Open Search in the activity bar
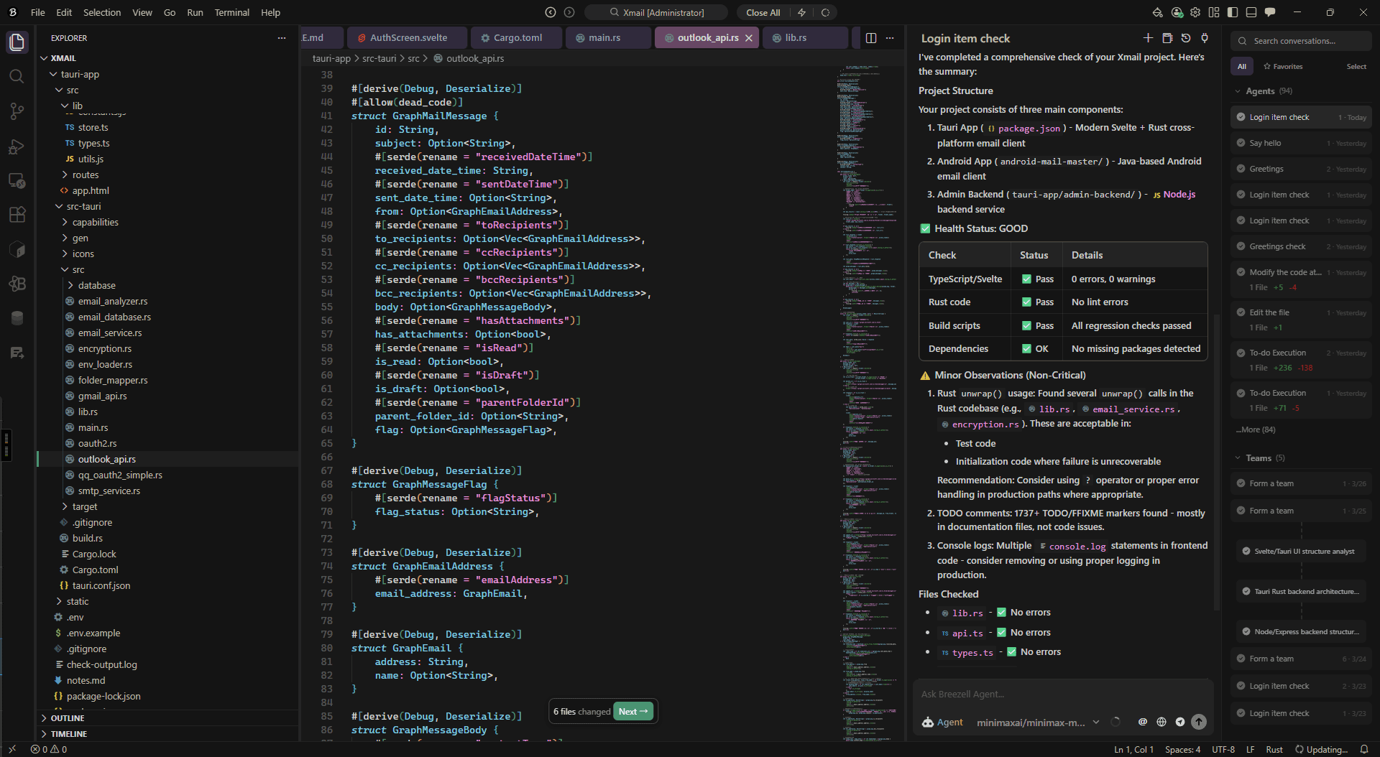 click(x=17, y=76)
